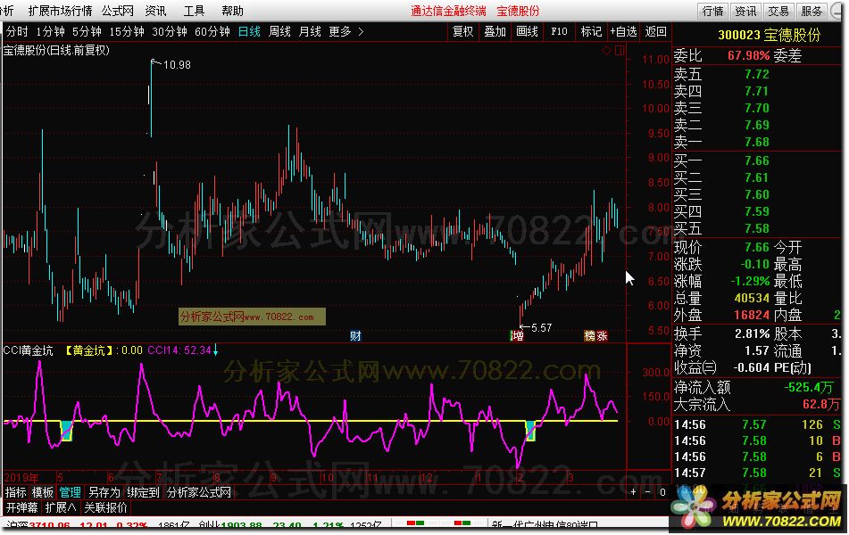Viewport: 849px width, 535px height.
Task: Click the 财 marker on the chart
Action: [x=355, y=336]
